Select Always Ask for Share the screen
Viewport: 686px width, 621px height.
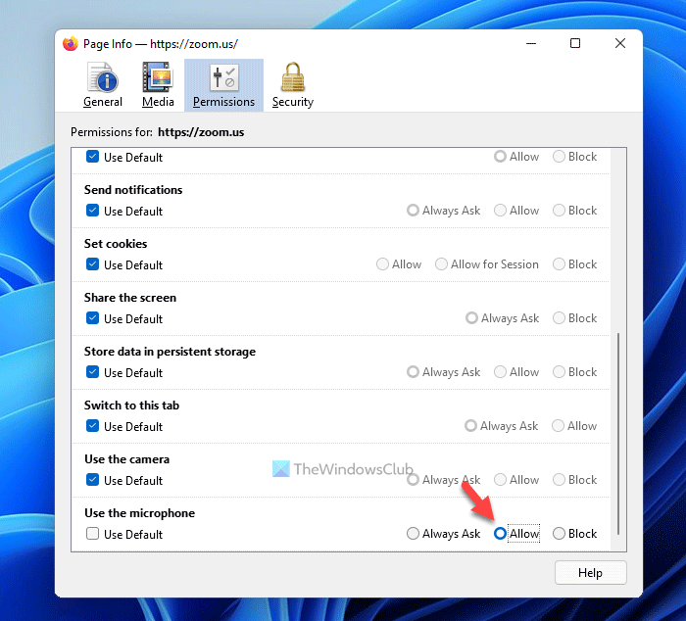pos(471,318)
